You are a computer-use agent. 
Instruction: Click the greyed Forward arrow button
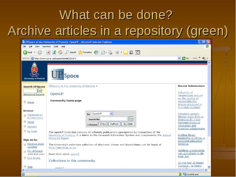40,53
